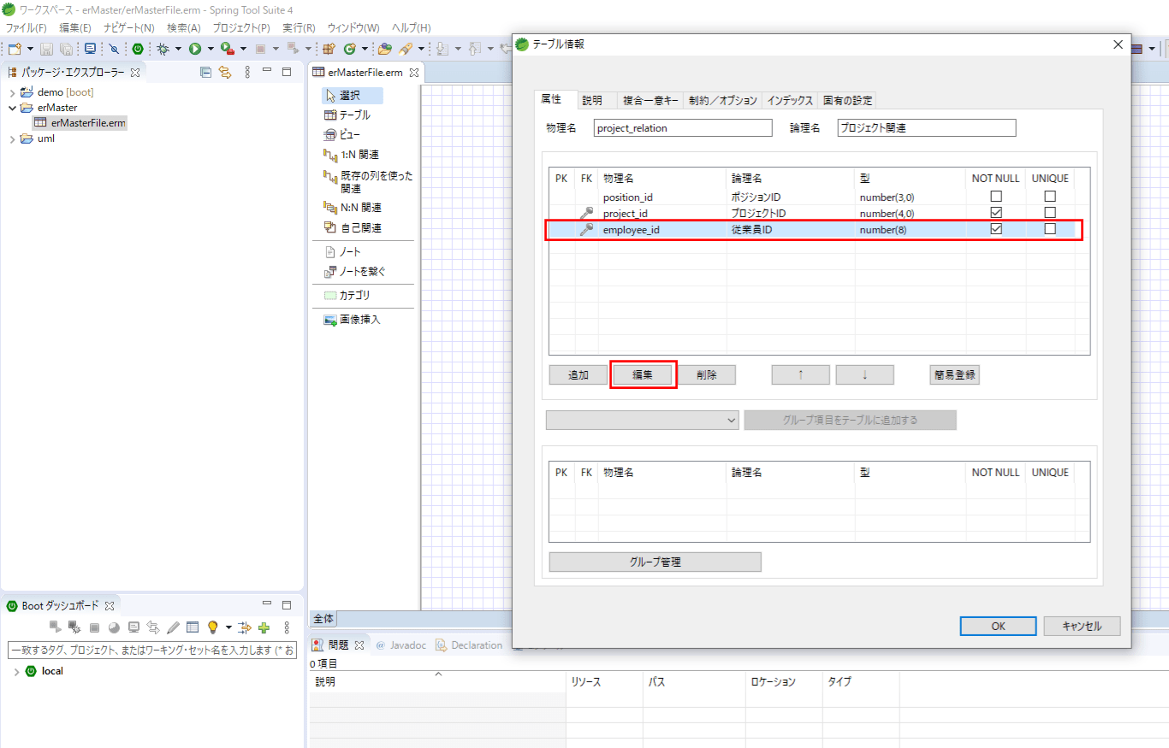Viewport: 1169px width, 748px height.
Task: Click the 削除 button
Action: point(706,375)
